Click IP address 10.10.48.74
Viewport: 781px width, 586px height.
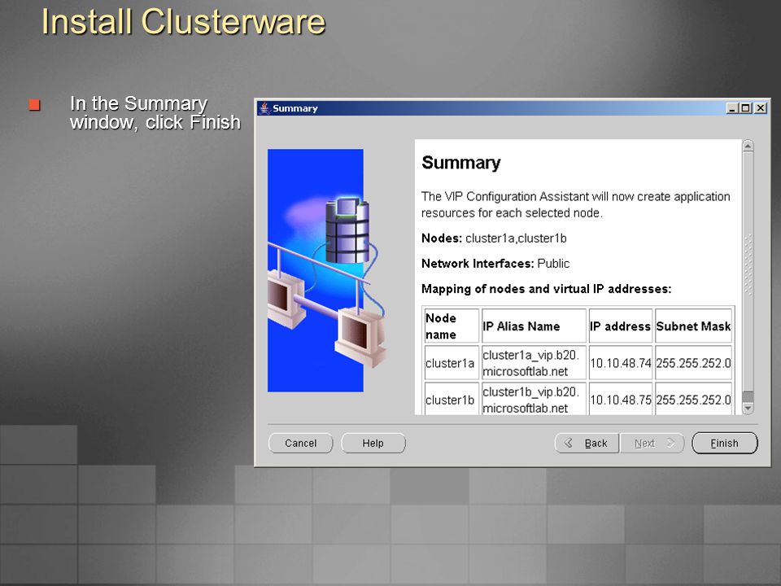[620, 363]
